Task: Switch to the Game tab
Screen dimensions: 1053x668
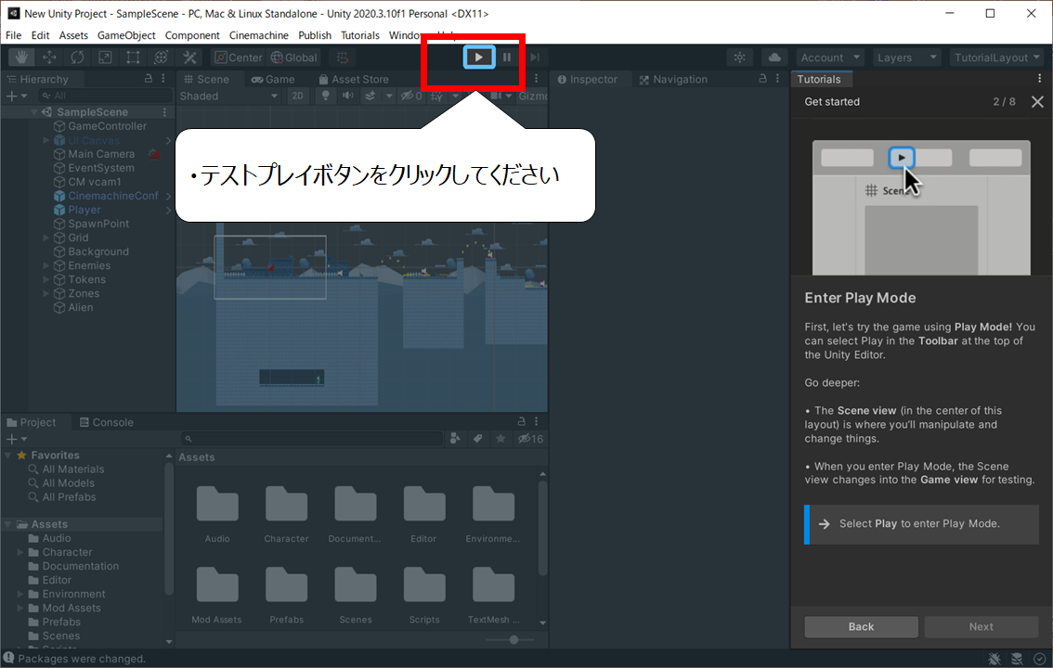Action: 273,79
